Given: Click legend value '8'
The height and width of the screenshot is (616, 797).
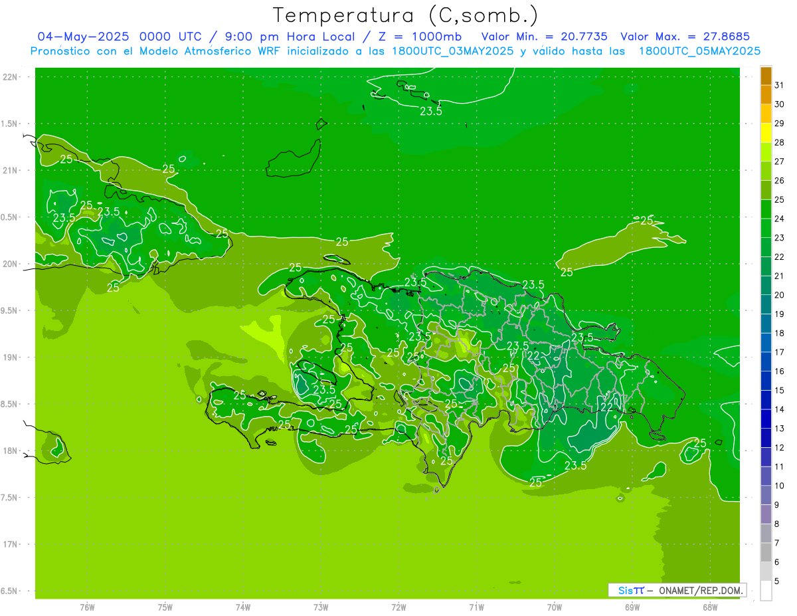Looking at the screenshot, I should pyautogui.click(x=777, y=524).
